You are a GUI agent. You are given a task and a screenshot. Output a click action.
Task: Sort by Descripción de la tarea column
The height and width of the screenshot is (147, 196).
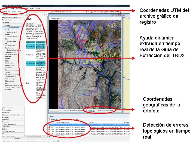click(x=72, y=122)
